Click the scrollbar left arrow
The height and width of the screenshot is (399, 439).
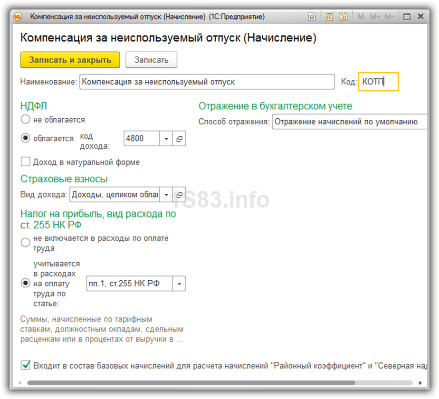point(19,383)
